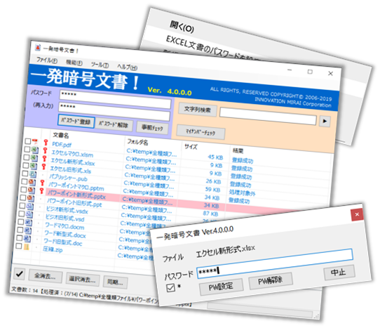Click the PowerPoint icon beside パワーポイント旧形式.ppt

pyautogui.click(x=30, y=198)
